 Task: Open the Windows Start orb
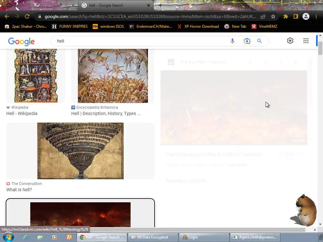click(x=9, y=237)
